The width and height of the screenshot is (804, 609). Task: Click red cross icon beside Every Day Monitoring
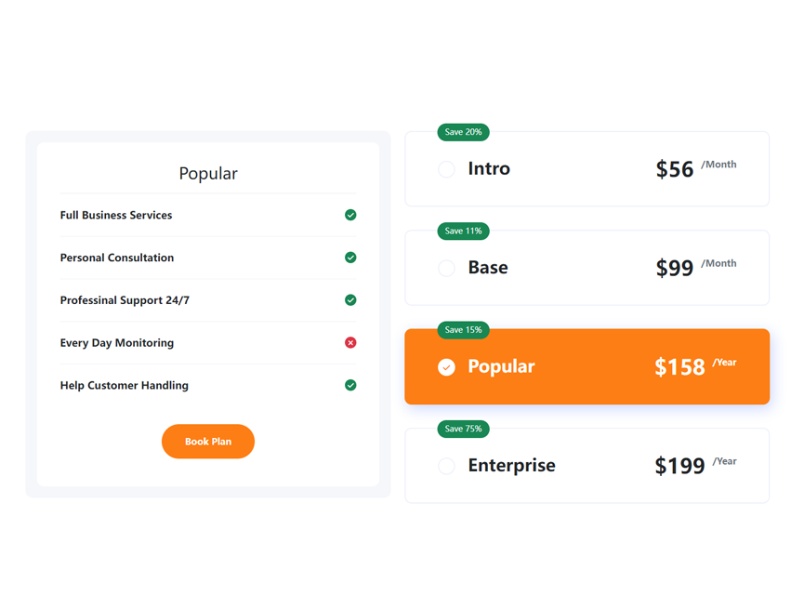tap(350, 343)
